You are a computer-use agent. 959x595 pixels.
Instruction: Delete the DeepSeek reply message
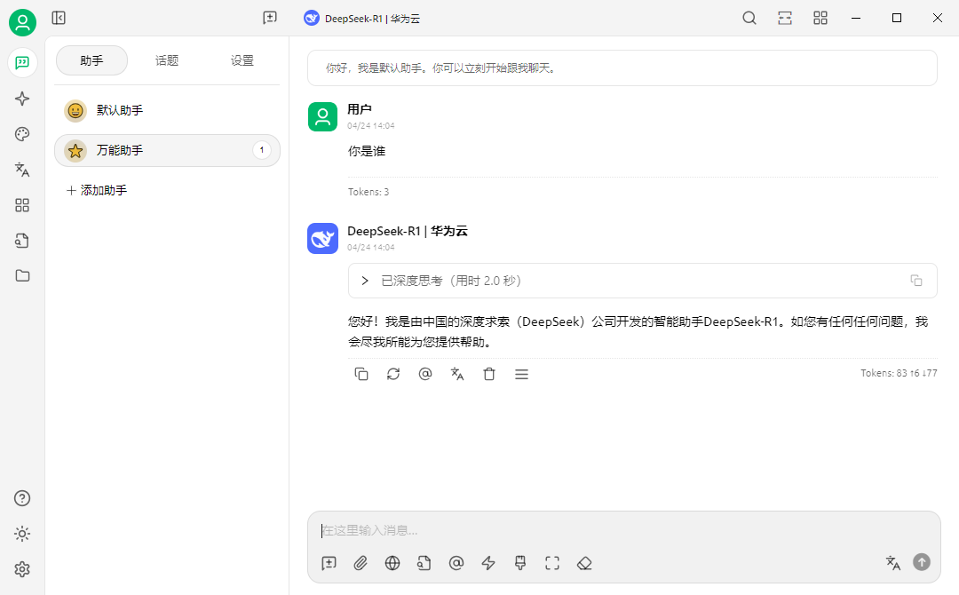tap(489, 374)
